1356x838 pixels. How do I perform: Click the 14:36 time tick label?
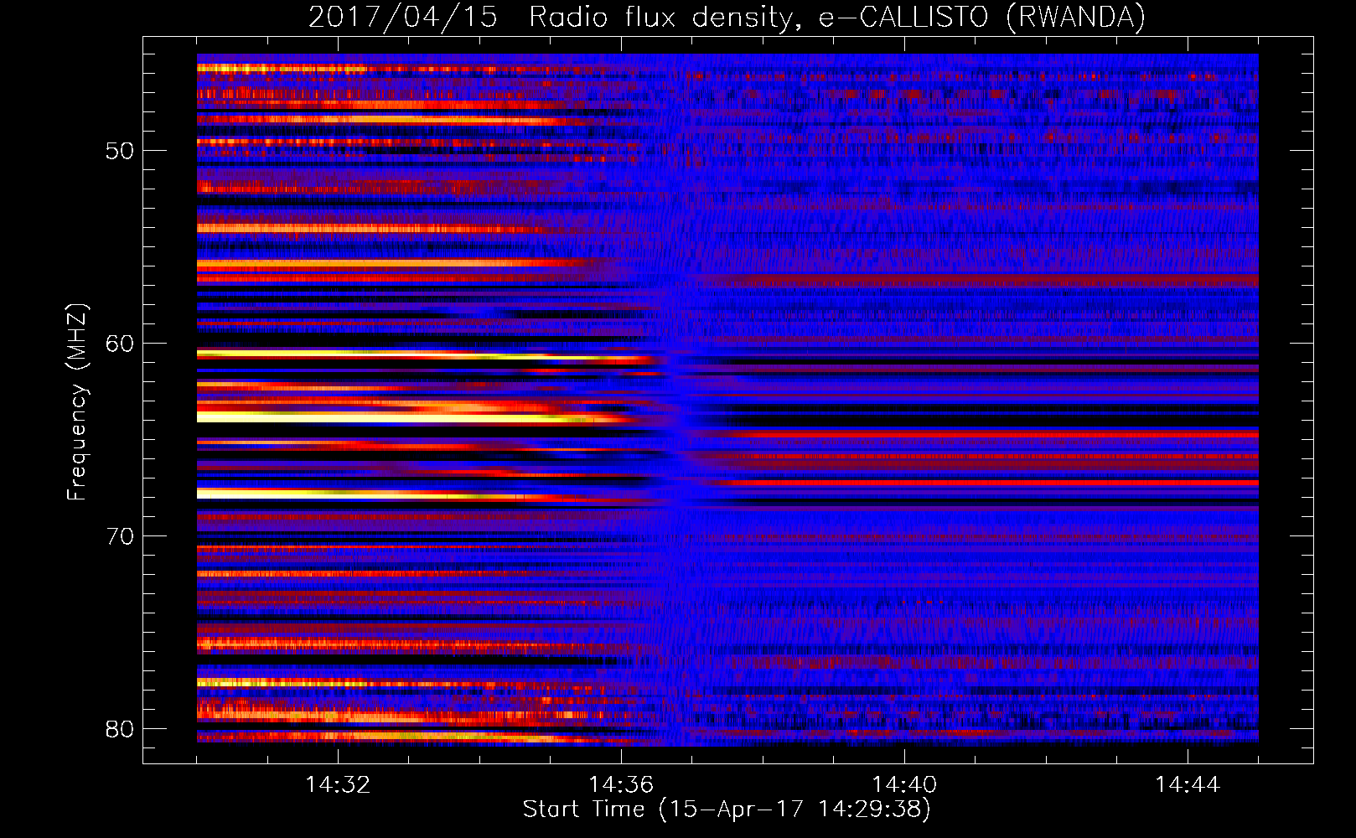(621, 784)
